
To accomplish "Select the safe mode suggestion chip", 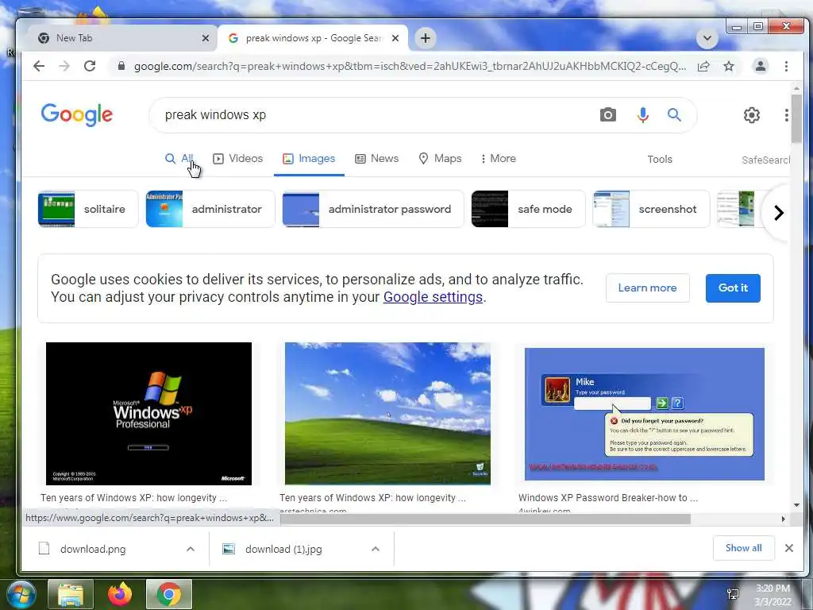I will 528,209.
